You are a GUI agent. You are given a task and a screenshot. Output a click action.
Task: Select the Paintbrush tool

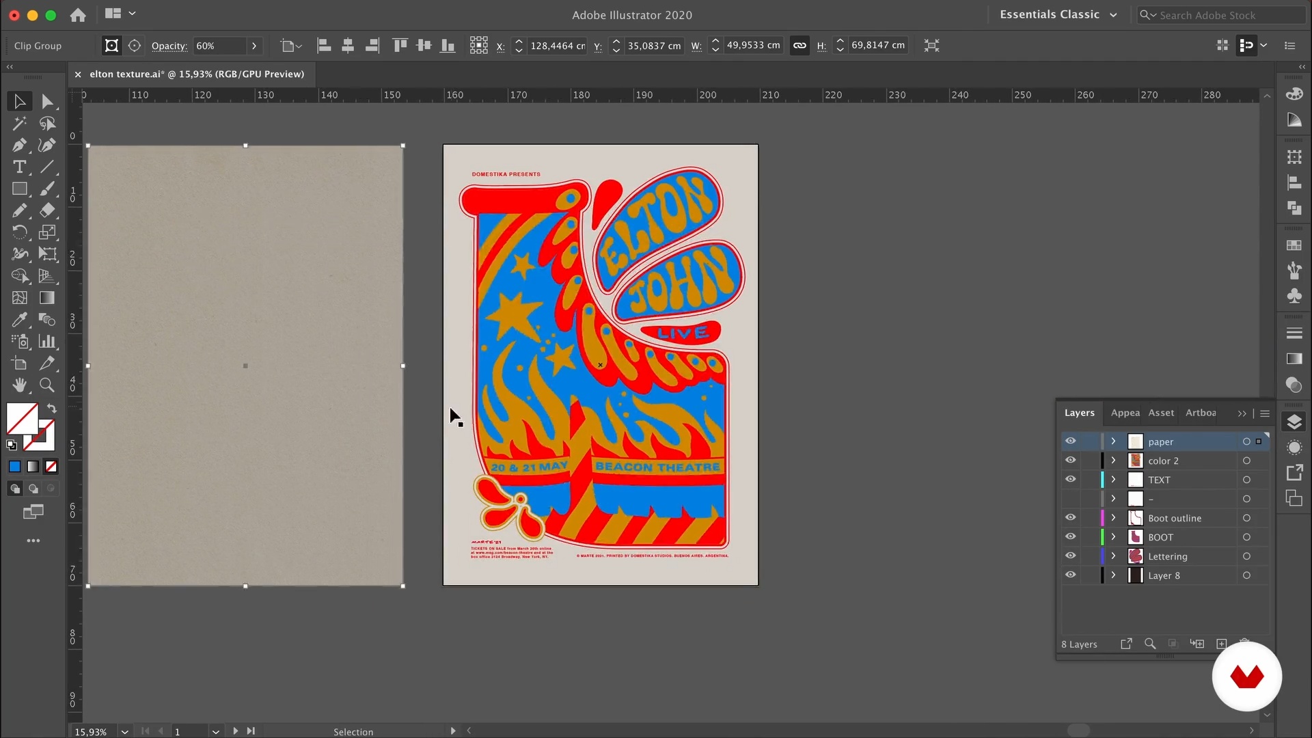click(x=47, y=189)
